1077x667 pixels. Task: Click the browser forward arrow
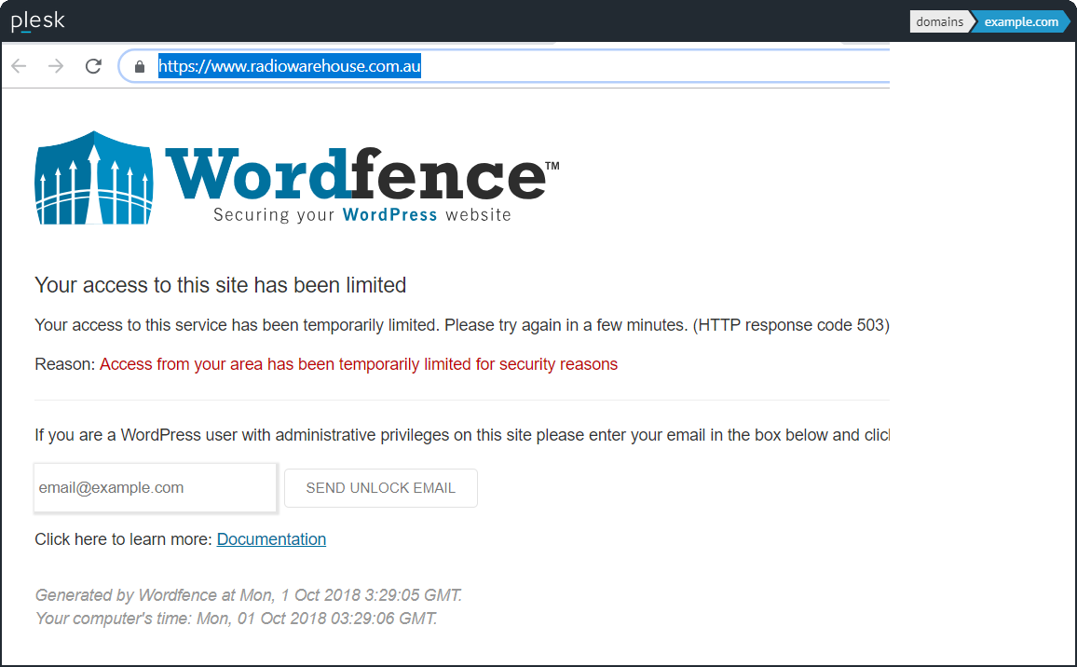(56, 66)
